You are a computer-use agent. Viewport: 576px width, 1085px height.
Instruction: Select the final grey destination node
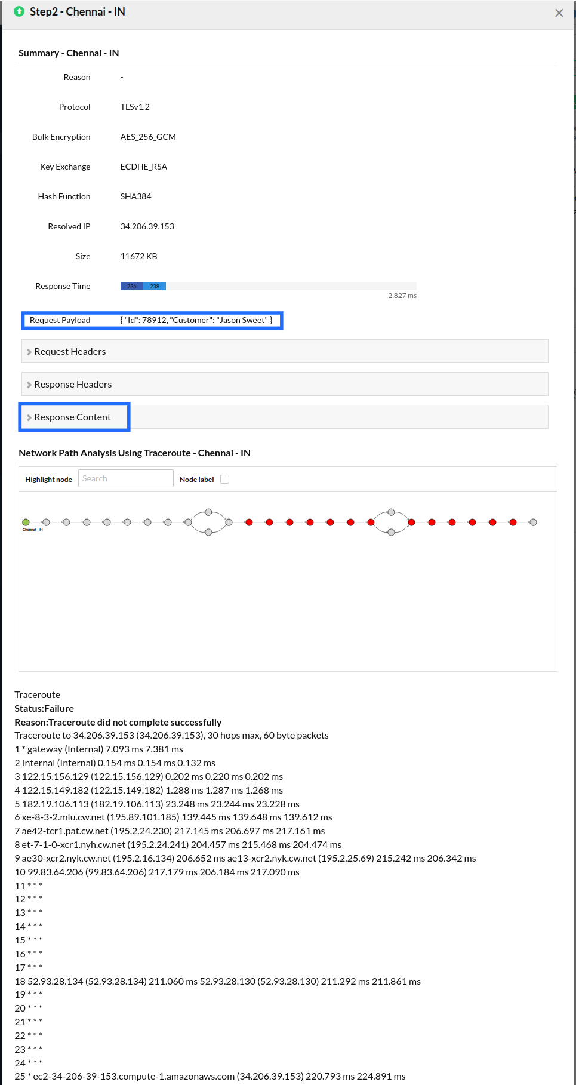[533, 522]
